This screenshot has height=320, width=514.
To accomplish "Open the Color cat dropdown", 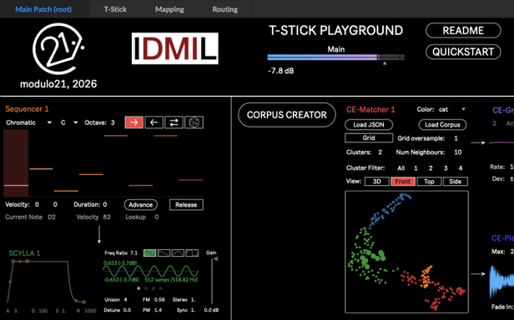I will pos(452,109).
